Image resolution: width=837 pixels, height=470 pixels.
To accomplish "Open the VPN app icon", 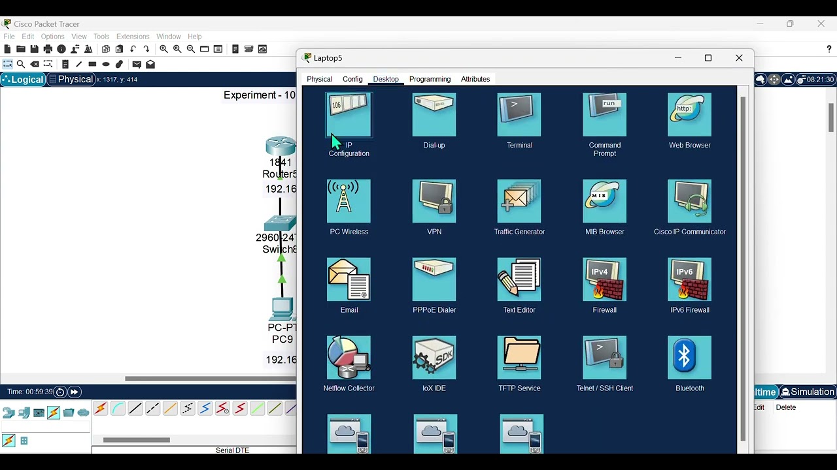I will click(434, 201).
